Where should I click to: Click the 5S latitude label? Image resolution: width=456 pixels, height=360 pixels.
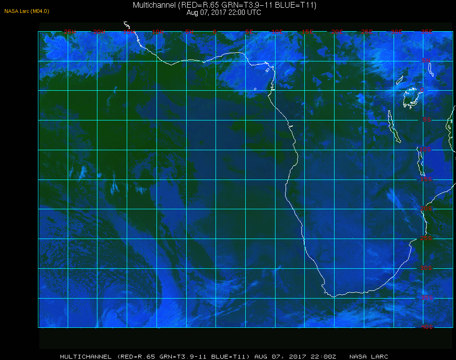click(427, 120)
